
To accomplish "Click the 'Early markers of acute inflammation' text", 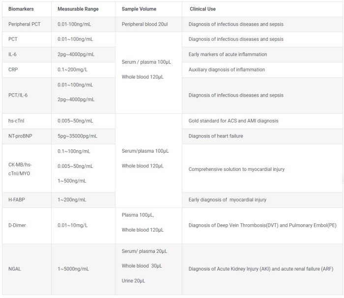I will (228, 54).
